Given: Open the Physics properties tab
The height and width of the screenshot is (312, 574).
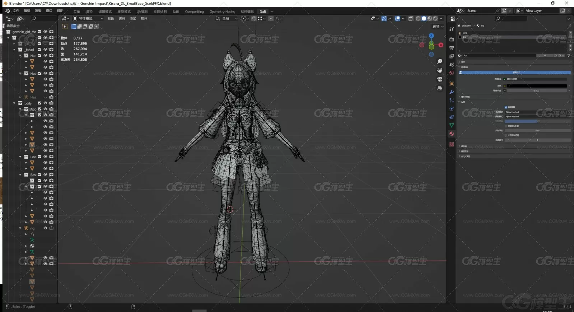Looking at the screenshot, I should [x=452, y=109].
